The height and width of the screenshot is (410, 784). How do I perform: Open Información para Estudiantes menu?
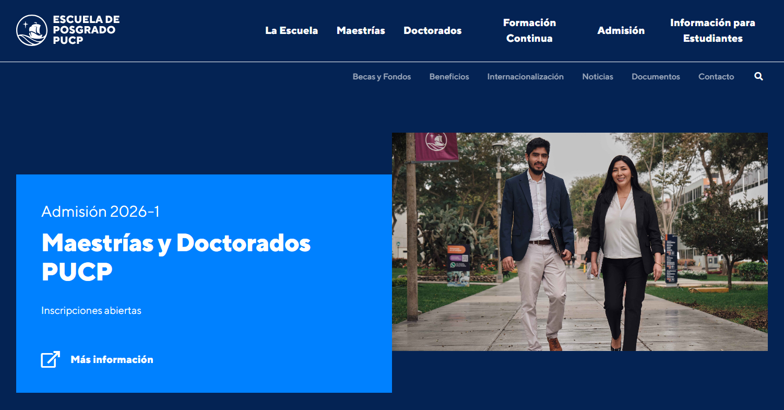[x=712, y=30]
